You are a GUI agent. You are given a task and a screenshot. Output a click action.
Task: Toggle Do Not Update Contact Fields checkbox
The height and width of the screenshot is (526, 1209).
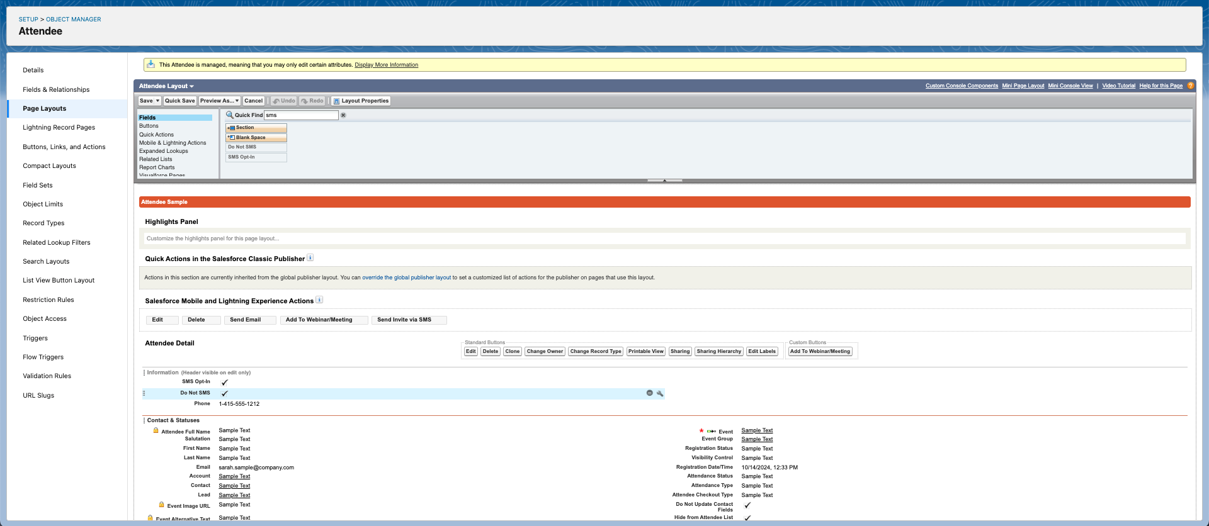[747, 505]
